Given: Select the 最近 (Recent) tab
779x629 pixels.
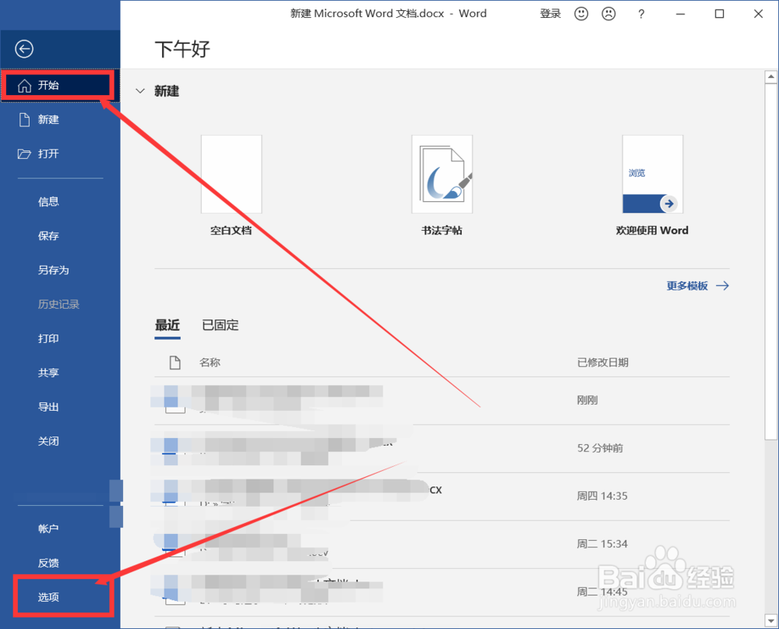Looking at the screenshot, I should coord(167,325).
